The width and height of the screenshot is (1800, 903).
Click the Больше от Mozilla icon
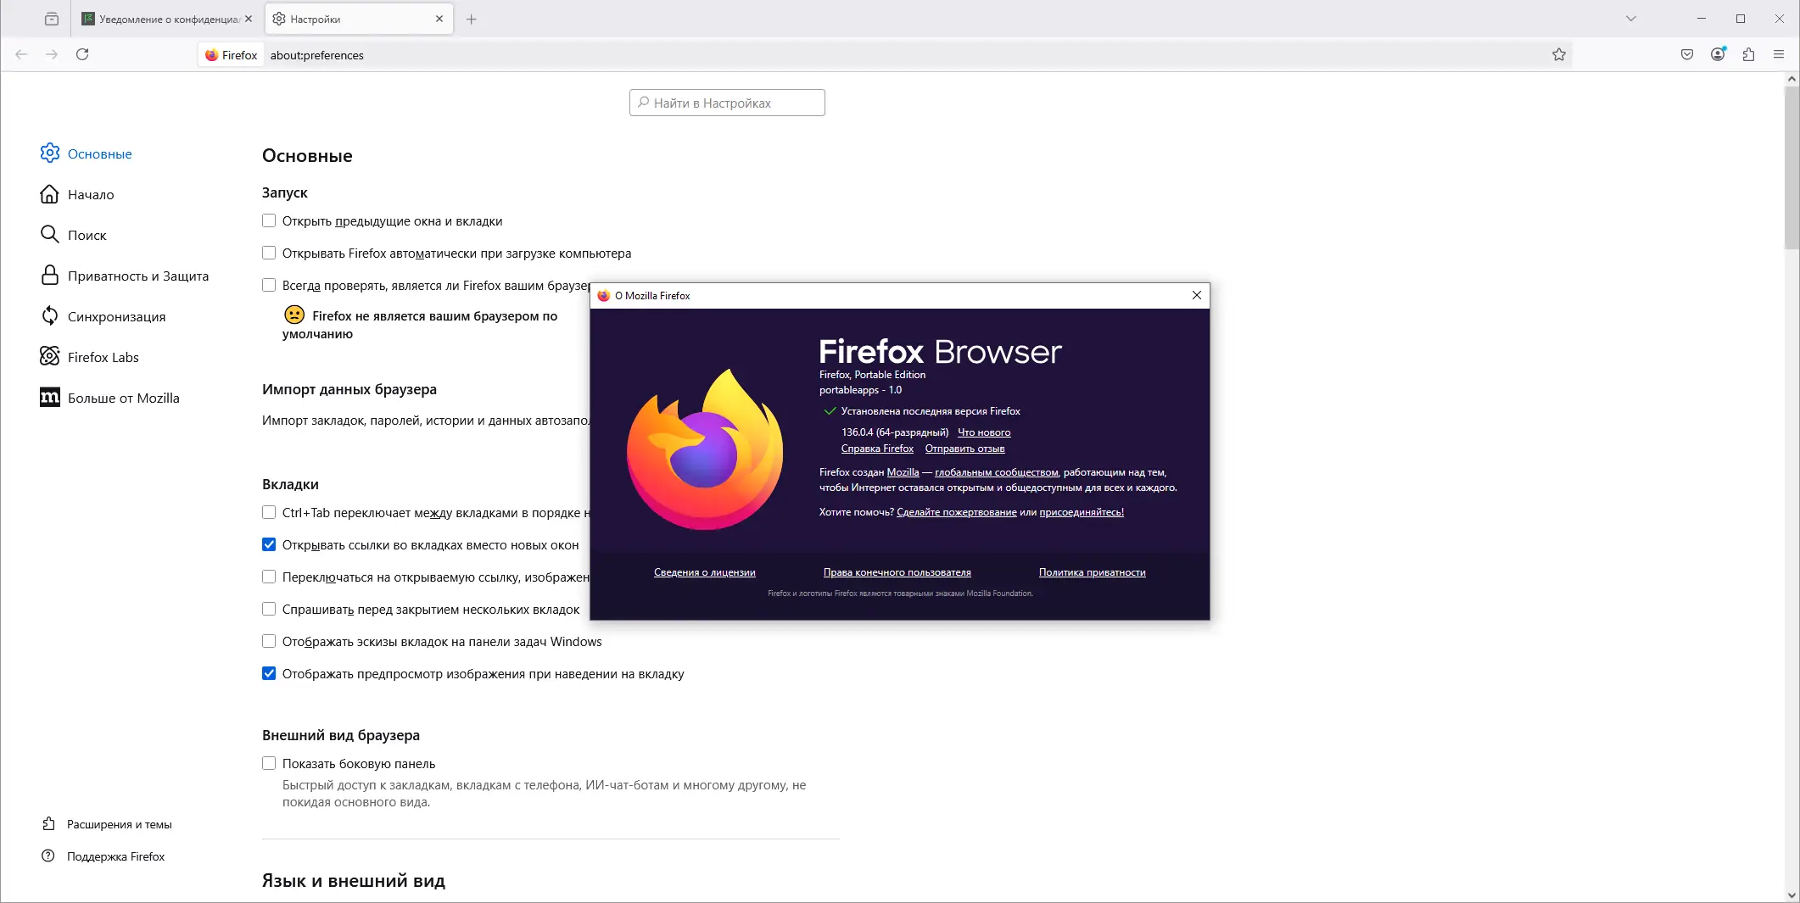[x=50, y=397]
